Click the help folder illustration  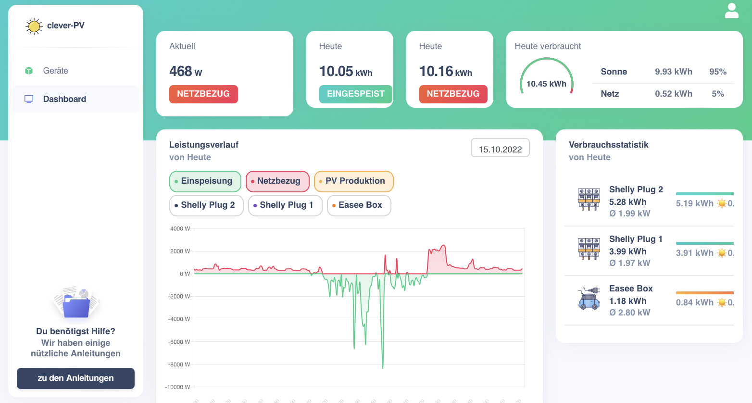75,302
